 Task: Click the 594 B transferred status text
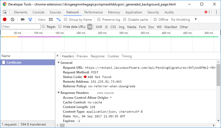(33, 124)
